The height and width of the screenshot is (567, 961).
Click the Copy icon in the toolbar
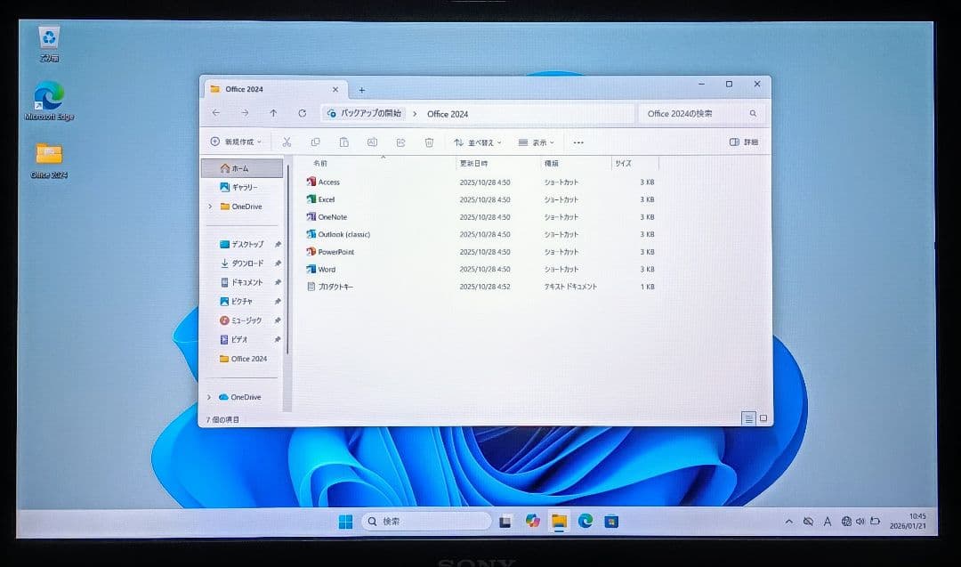point(315,142)
